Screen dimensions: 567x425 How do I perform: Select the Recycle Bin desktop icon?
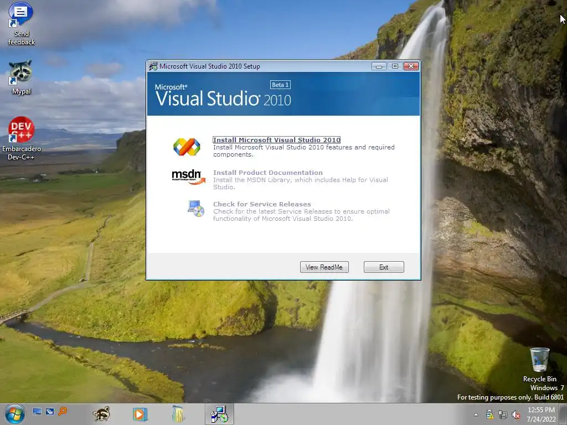pos(539,364)
